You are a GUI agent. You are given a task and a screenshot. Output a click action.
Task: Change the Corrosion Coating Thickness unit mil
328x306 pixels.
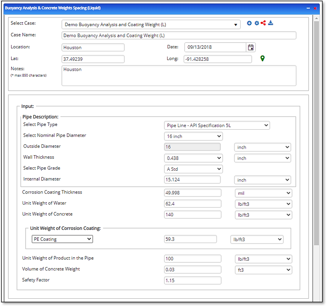(x=264, y=193)
